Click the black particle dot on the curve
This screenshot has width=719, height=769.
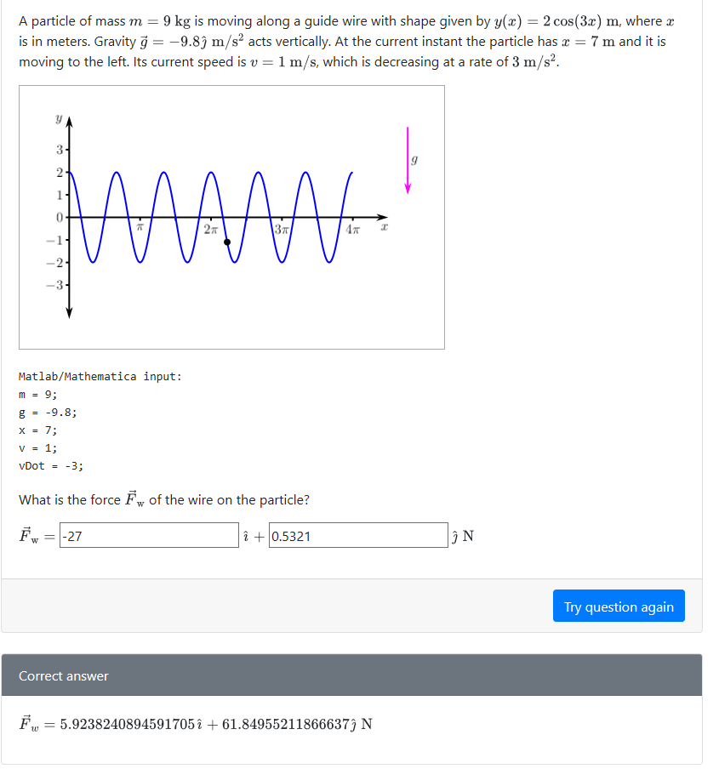[226, 240]
